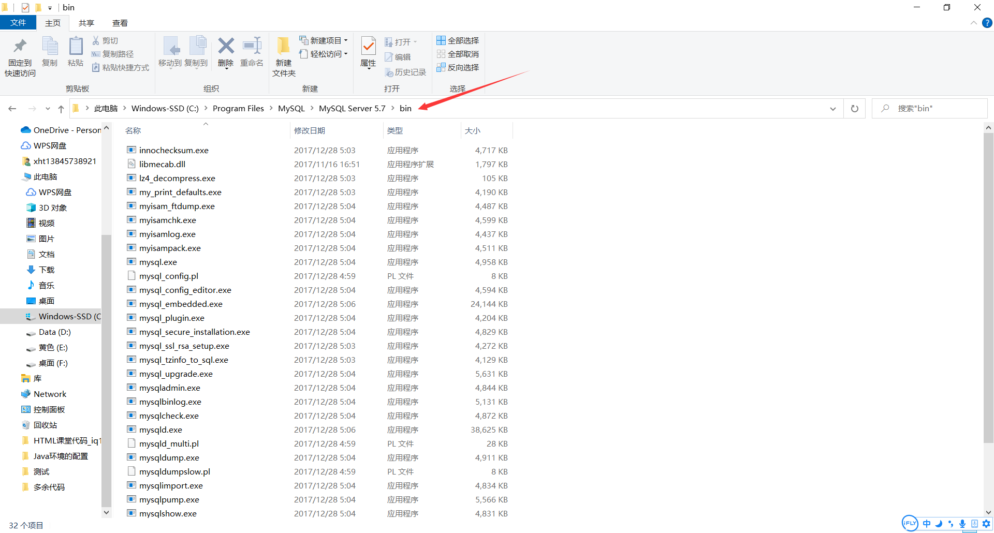This screenshot has width=994, height=533.
Task: Open the 打开 (Open) dropdown
Action: pyautogui.click(x=401, y=42)
